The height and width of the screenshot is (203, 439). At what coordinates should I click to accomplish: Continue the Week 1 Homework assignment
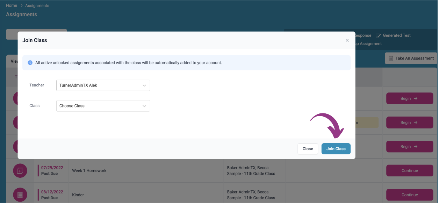(410, 171)
